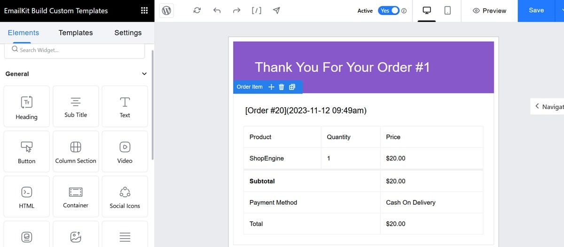Image resolution: width=564 pixels, height=247 pixels.
Task: Open the Save options dropdown arrow
Action: [x=559, y=10]
